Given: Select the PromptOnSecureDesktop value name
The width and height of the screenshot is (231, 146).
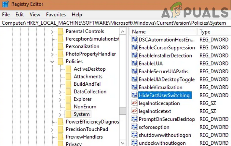Looking at the screenshot, I should 167,119.
